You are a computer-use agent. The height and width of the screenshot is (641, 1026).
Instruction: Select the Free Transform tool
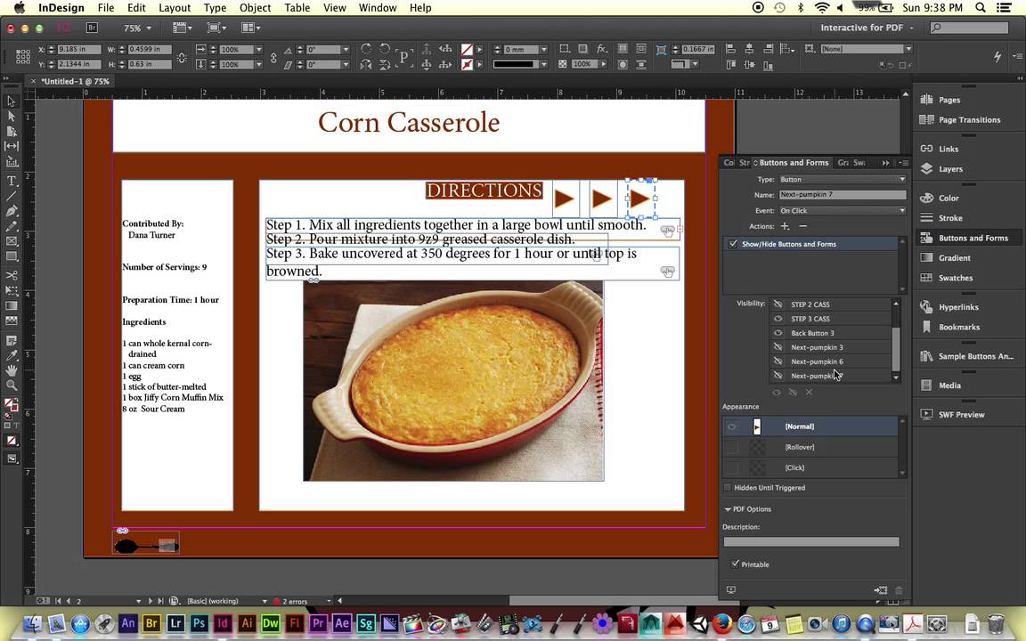click(11, 290)
